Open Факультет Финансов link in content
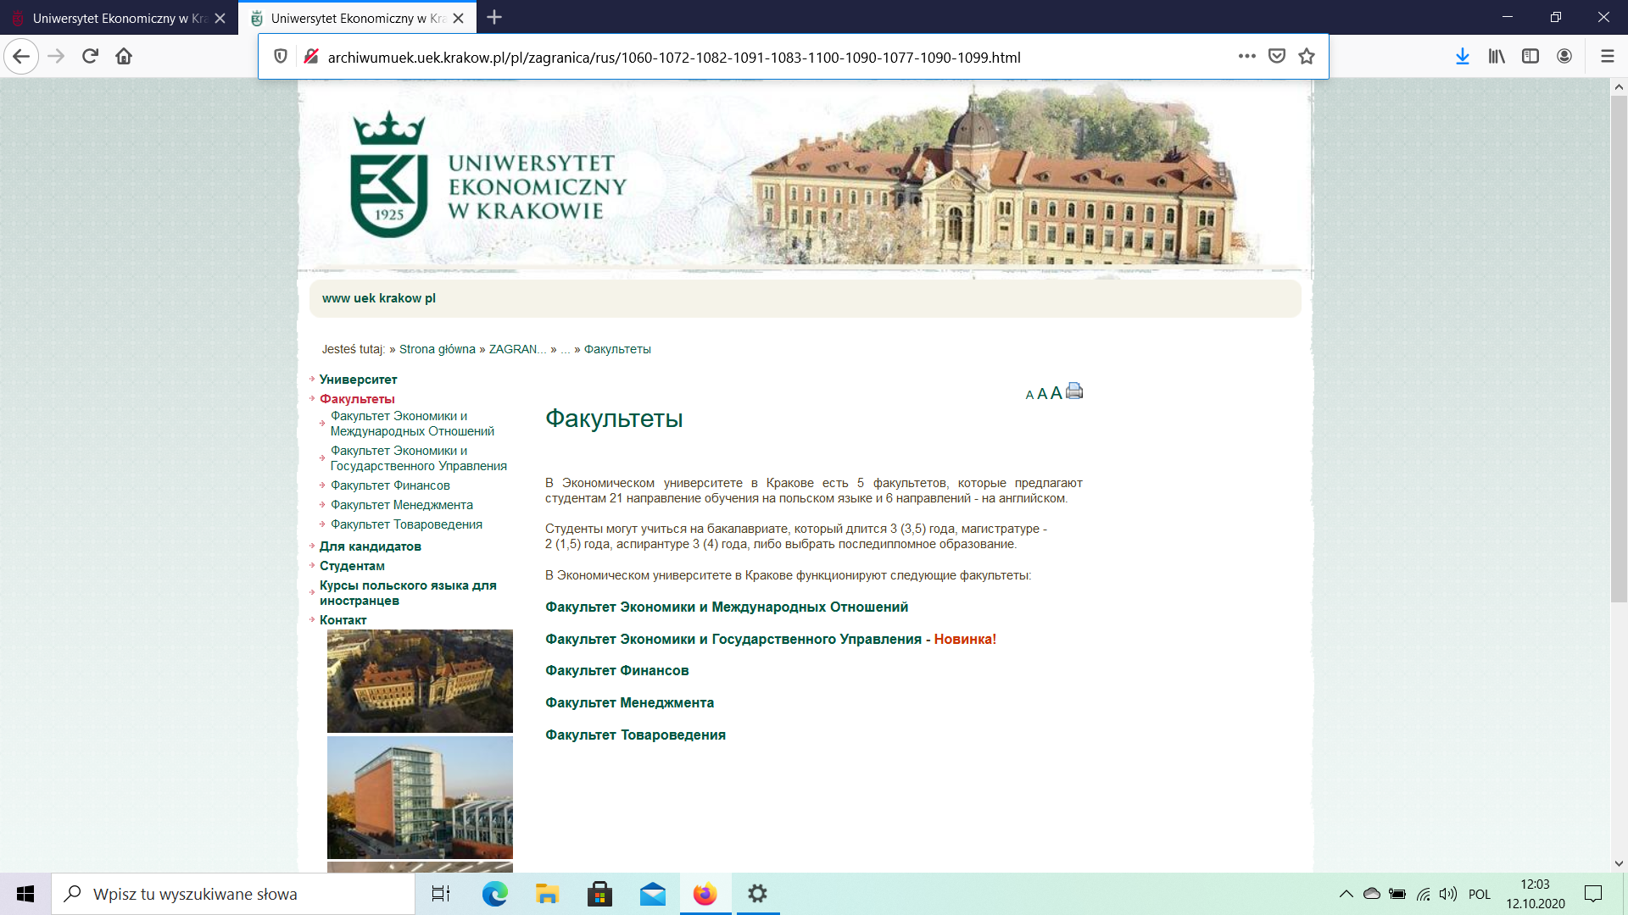 click(x=616, y=670)
